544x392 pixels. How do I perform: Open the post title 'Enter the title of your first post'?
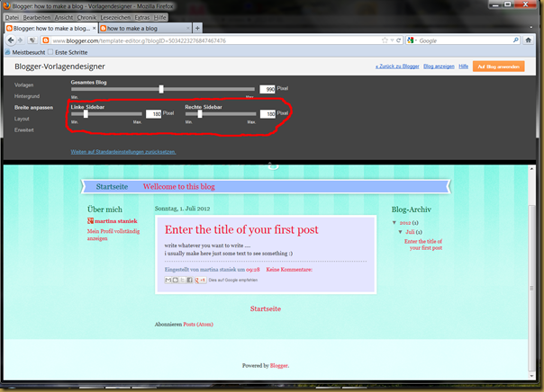(241, 229)
